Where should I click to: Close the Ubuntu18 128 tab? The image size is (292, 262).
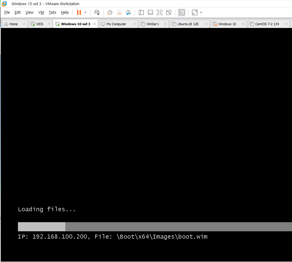(x=206, y=24)
